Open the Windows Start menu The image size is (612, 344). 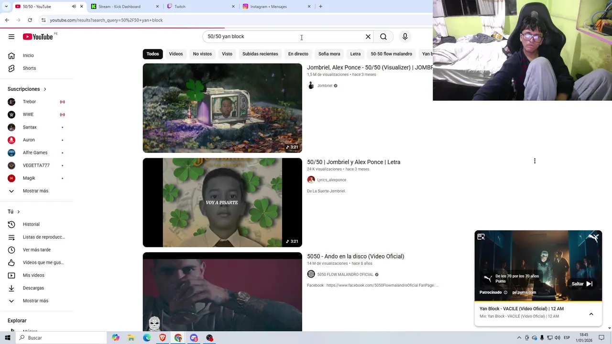8,338
